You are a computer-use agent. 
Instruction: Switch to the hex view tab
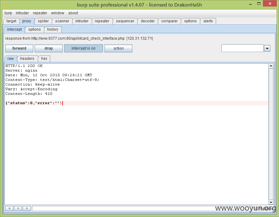tap(44, 59)
